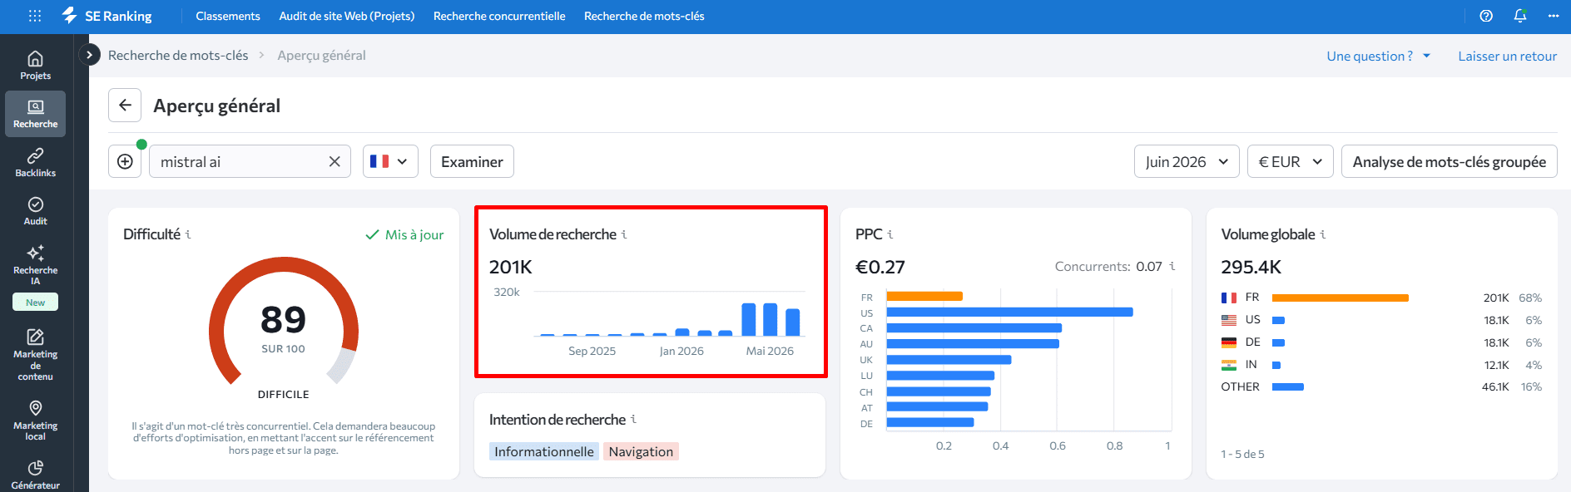Image resolution: width=1571 pixels, height=492 pixels.
Task: Click the 295.4K global volume value
Action: tap(1251, 267)
